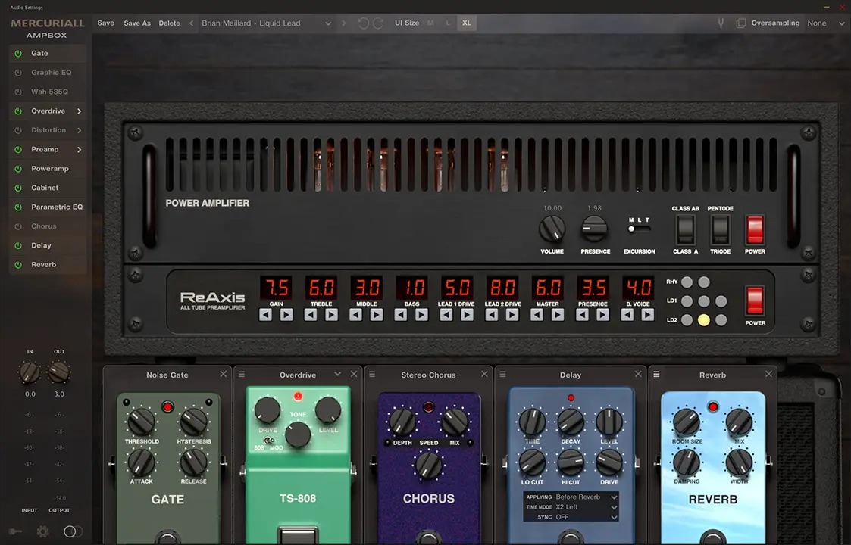Select the Cabinet section in sidebar

45,188
